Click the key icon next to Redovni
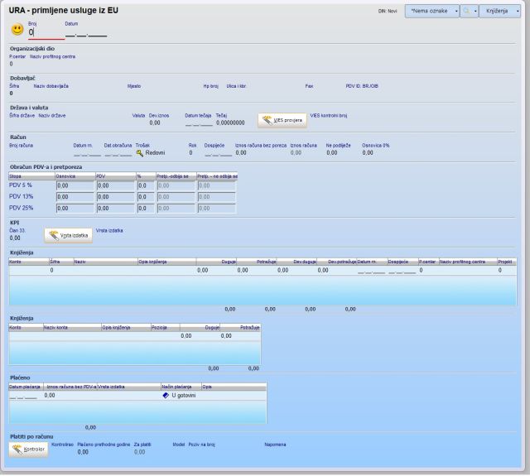The height and width of the screenshot is (476, 530). (140, 153)
